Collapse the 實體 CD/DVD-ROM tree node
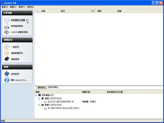This screenshot has height=123, width=164. click(39, 105)
